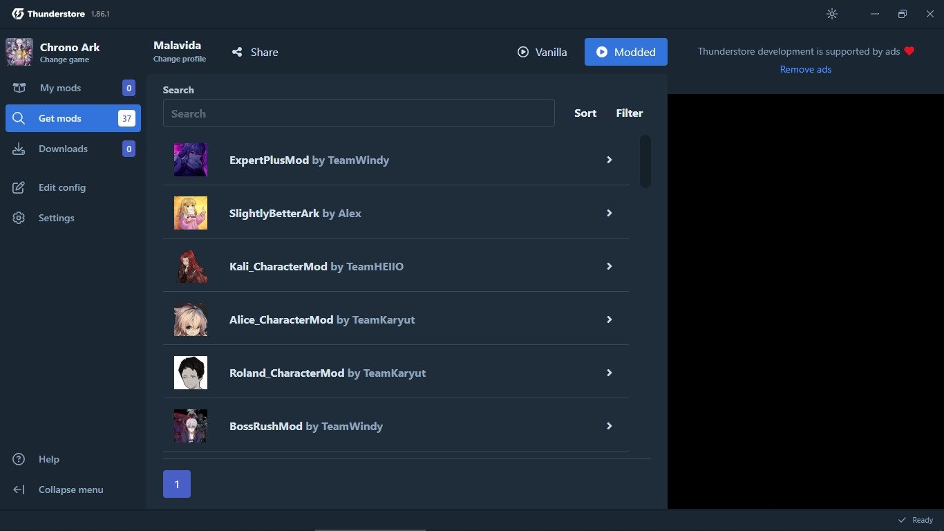Select Roland_CharacterMod by TeamKaryut entry
The image size is (944, 531).
[396, 373]
